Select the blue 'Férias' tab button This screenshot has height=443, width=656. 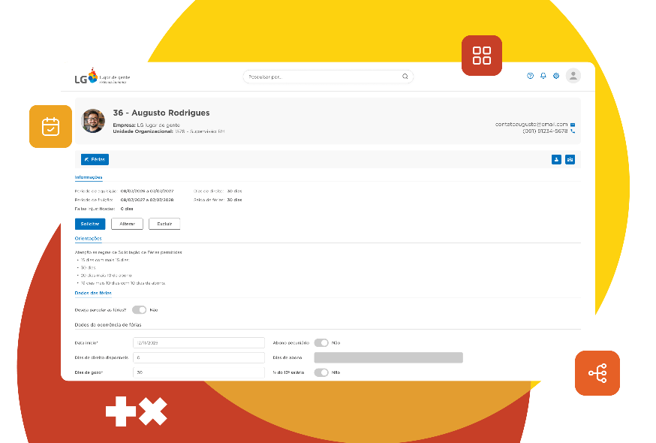[95, 159]
